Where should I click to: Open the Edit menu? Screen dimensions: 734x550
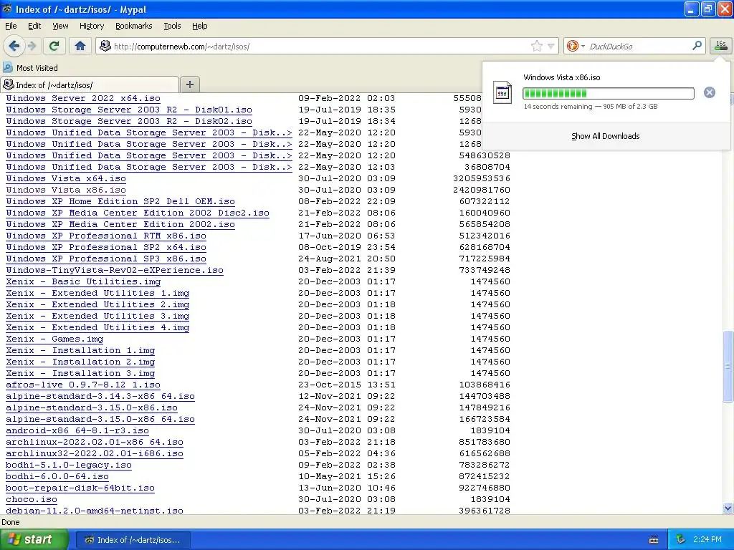pyautogui.click(x=34, y=26)
